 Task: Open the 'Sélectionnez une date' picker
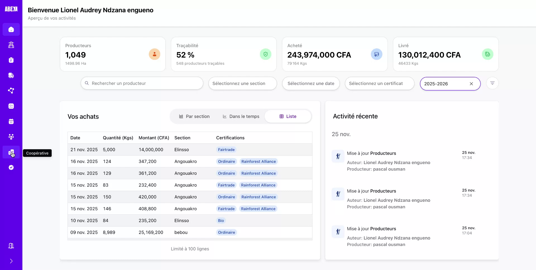click(311, 84)
